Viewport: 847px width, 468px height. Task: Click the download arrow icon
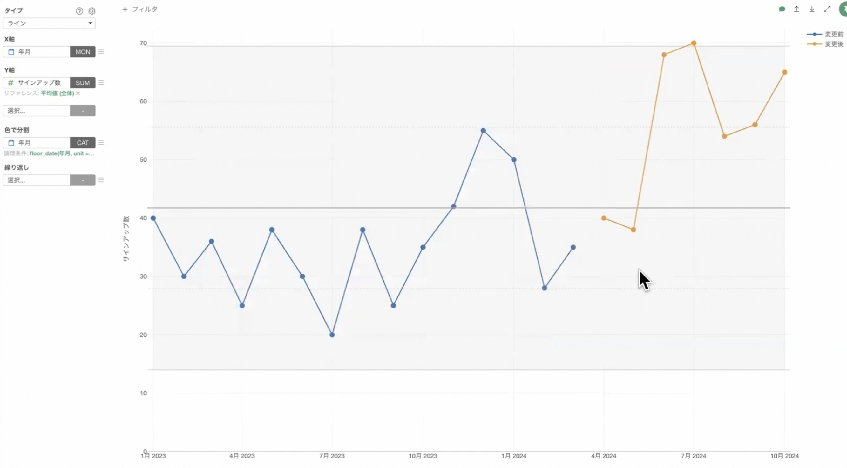pyautogui.click(x=812, y=9)
